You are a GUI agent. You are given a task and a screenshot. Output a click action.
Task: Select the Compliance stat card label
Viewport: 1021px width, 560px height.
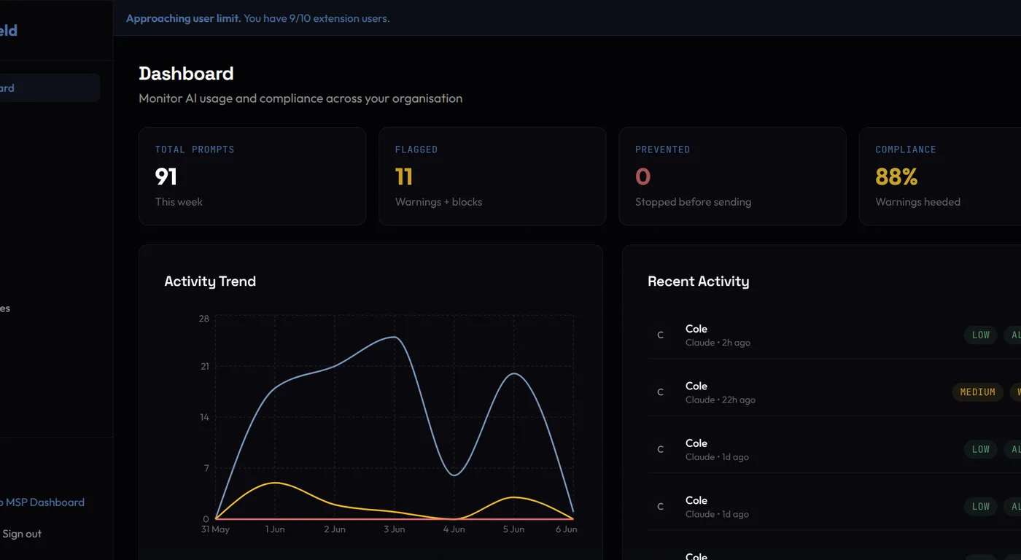point(906,149)
